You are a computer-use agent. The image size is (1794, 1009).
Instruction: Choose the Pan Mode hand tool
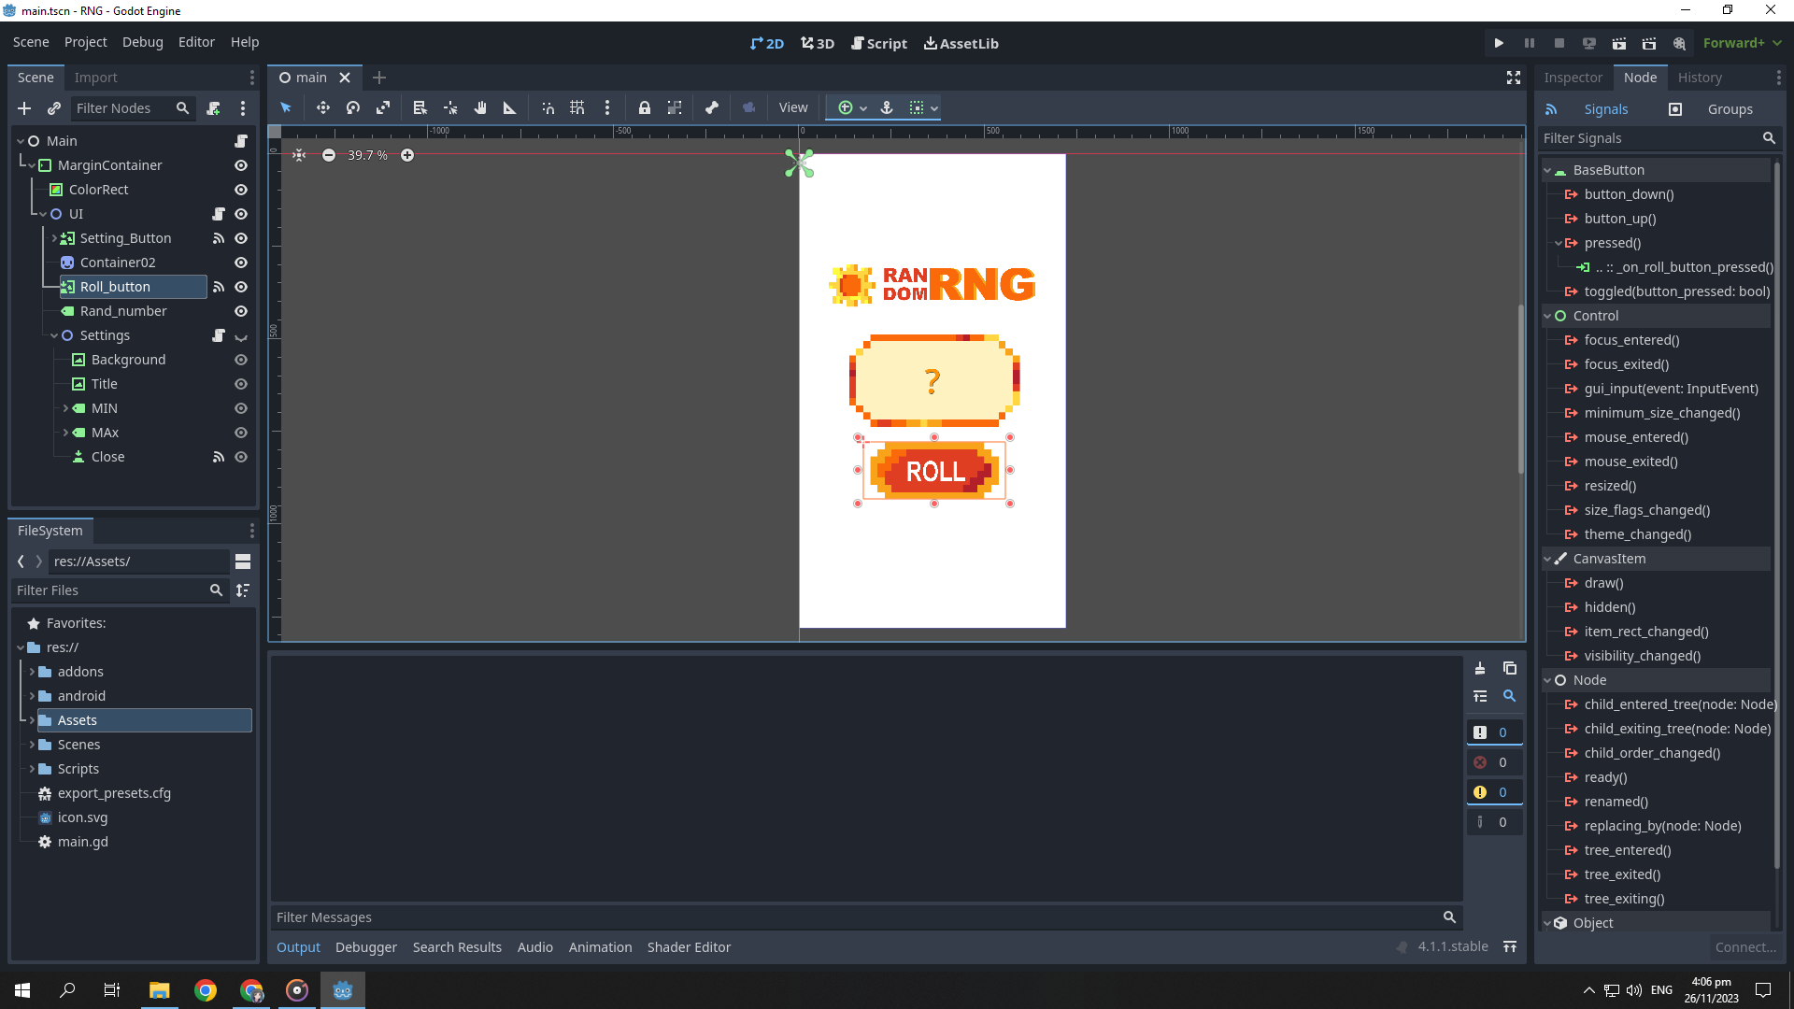[x=480, y=107]
